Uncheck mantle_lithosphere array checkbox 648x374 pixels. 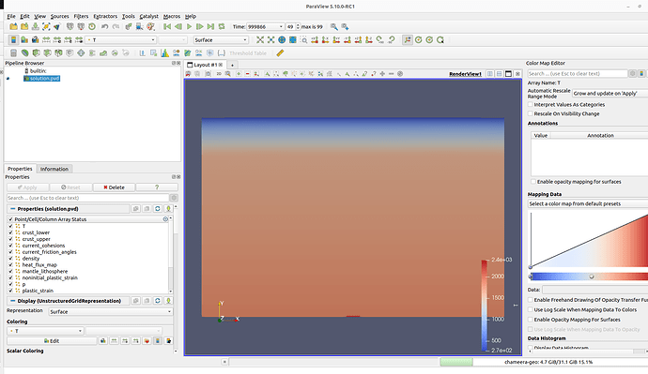pos(10,271)
